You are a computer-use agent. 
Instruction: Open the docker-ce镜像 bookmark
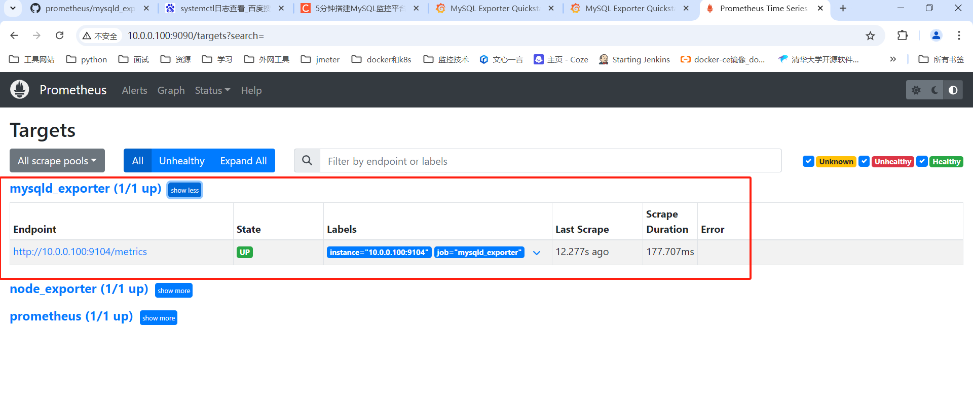click(x=723, y=59)
